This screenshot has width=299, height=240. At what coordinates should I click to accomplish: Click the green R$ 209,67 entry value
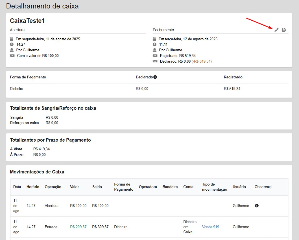coord(78,227)
